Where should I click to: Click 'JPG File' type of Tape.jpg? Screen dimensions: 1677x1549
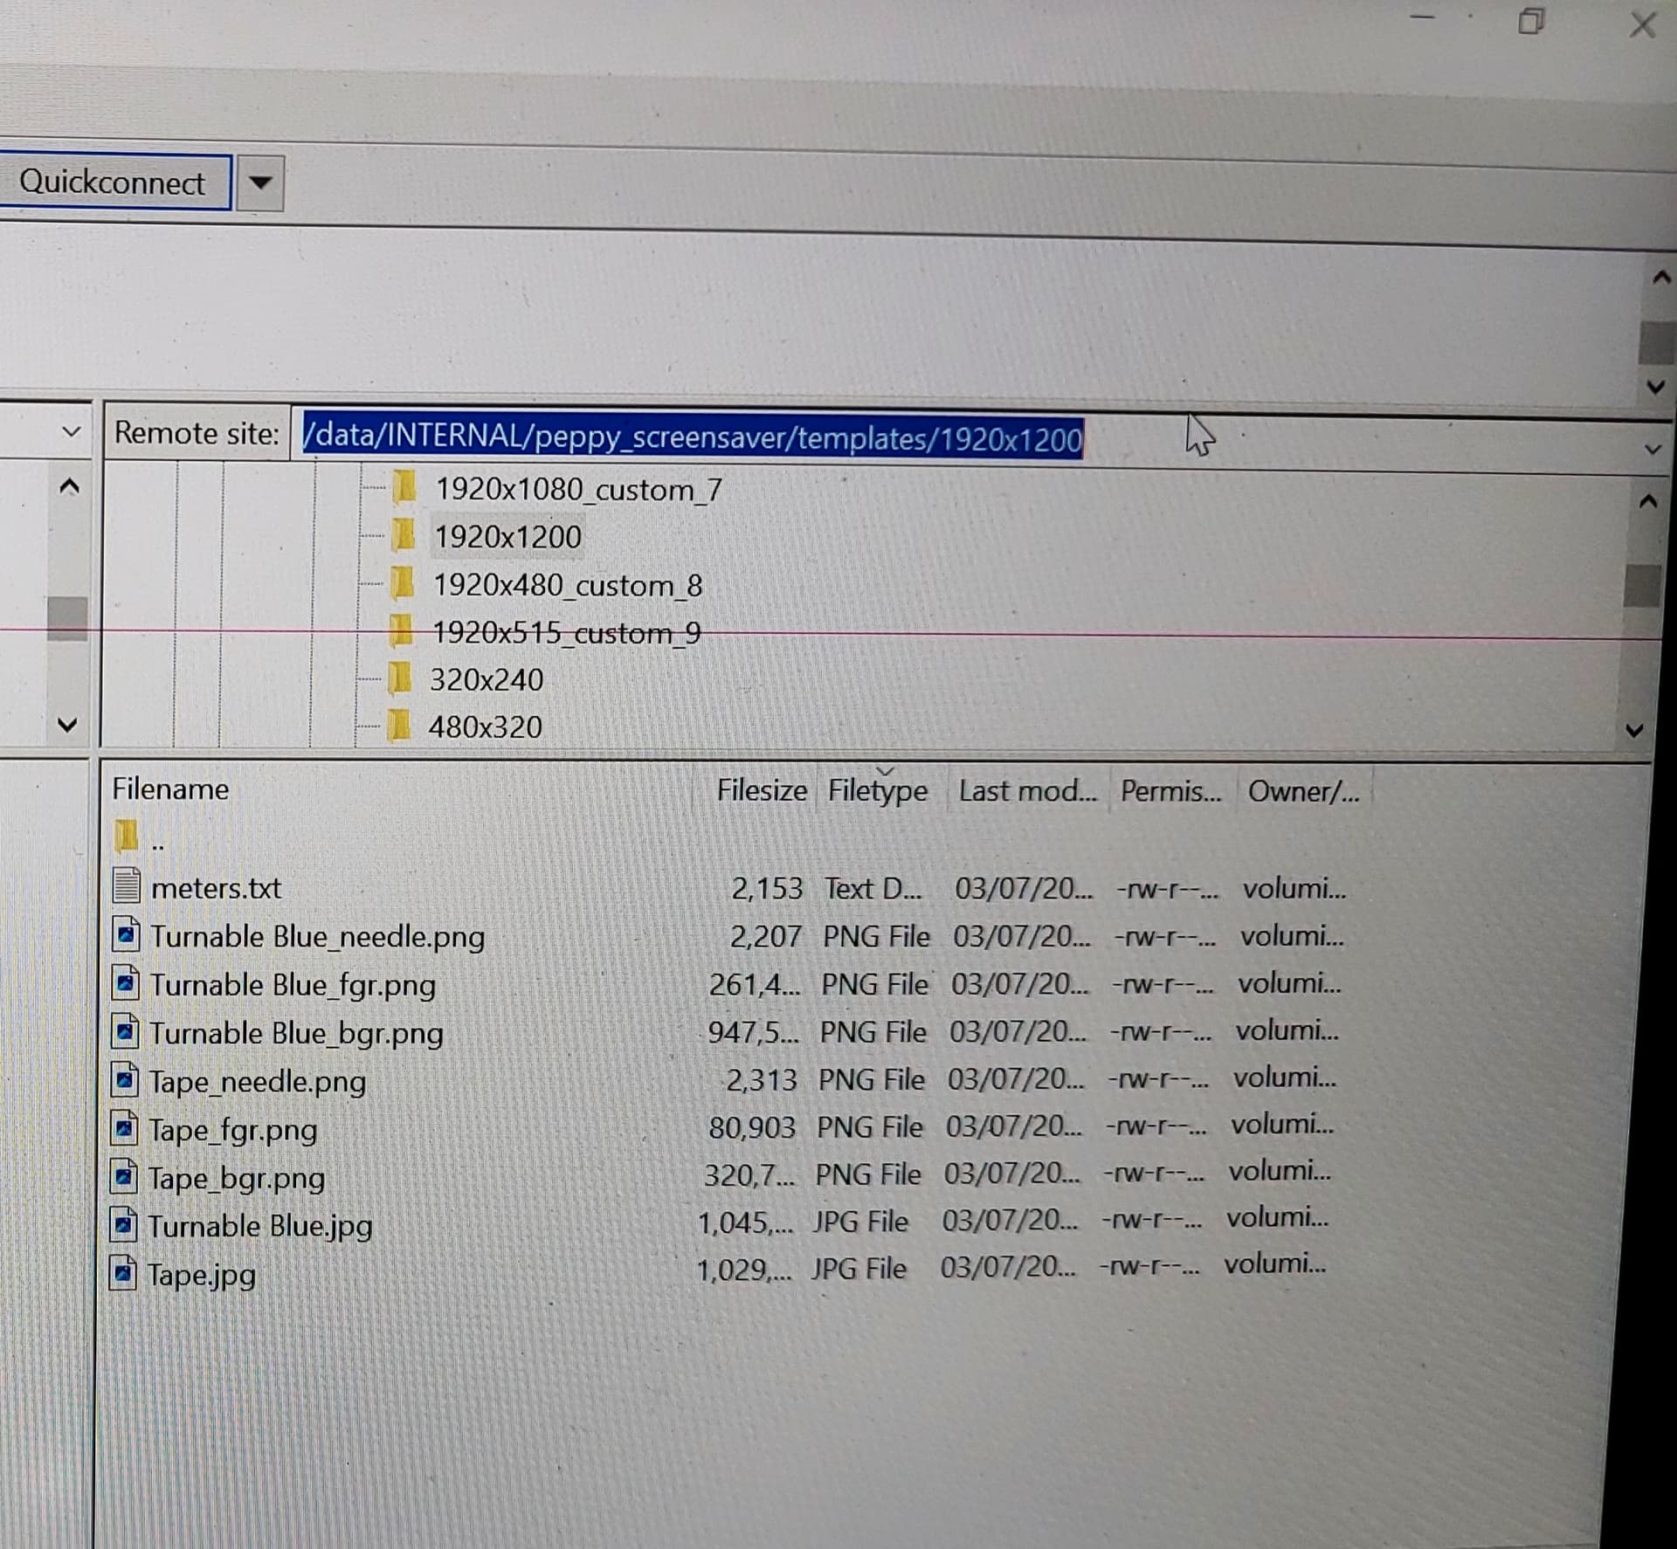(x=859, y=1268)
